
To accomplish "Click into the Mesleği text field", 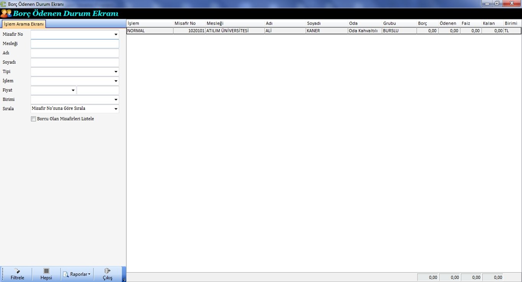I will (75, 44).
